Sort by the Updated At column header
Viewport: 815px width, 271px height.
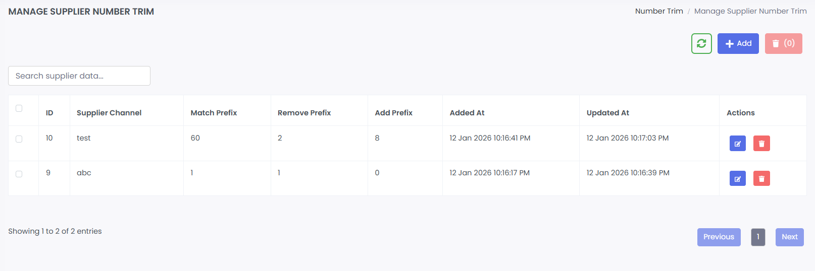(608, 113)
